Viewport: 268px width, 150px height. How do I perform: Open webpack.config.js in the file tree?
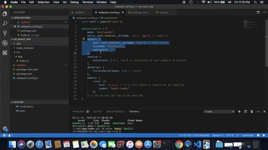click(27, 78)
